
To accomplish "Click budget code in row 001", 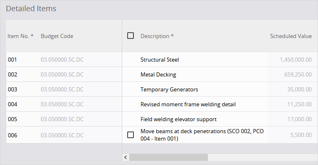I will click(x=62, y=60).
